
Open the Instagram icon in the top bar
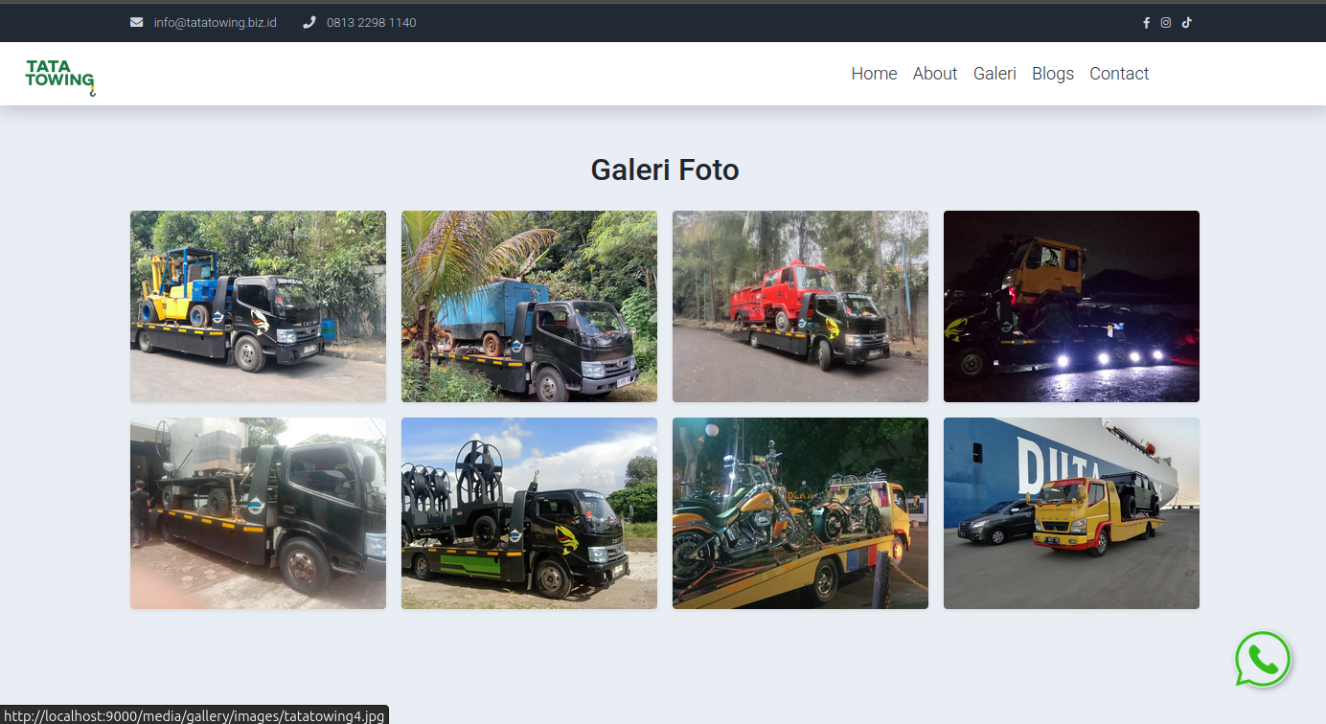coord(1165,22)
